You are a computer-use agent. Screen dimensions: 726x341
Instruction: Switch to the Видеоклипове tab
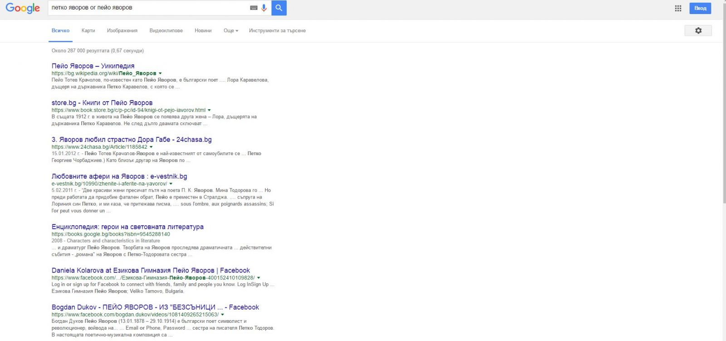tap(166, 31)
